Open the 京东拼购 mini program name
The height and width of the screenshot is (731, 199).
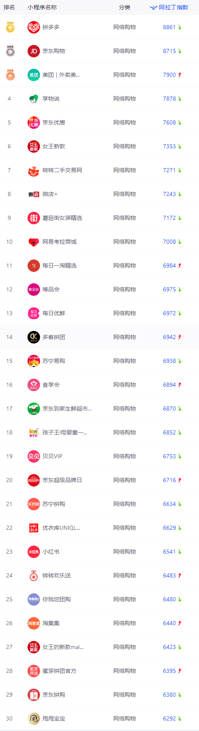tap(54, 695)
